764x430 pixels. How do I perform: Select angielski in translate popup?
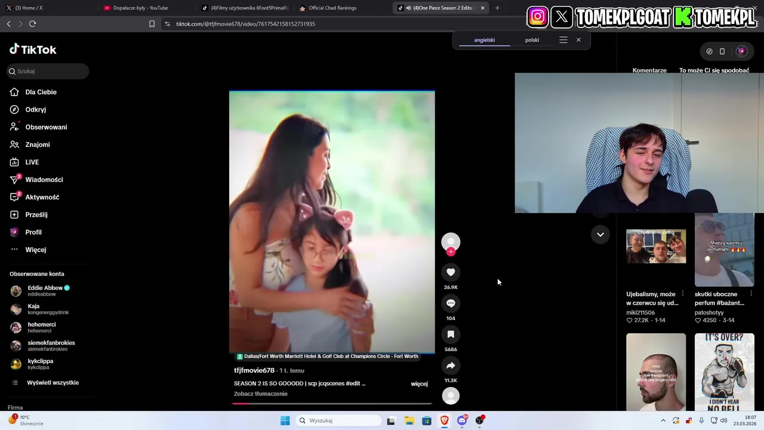484,40
